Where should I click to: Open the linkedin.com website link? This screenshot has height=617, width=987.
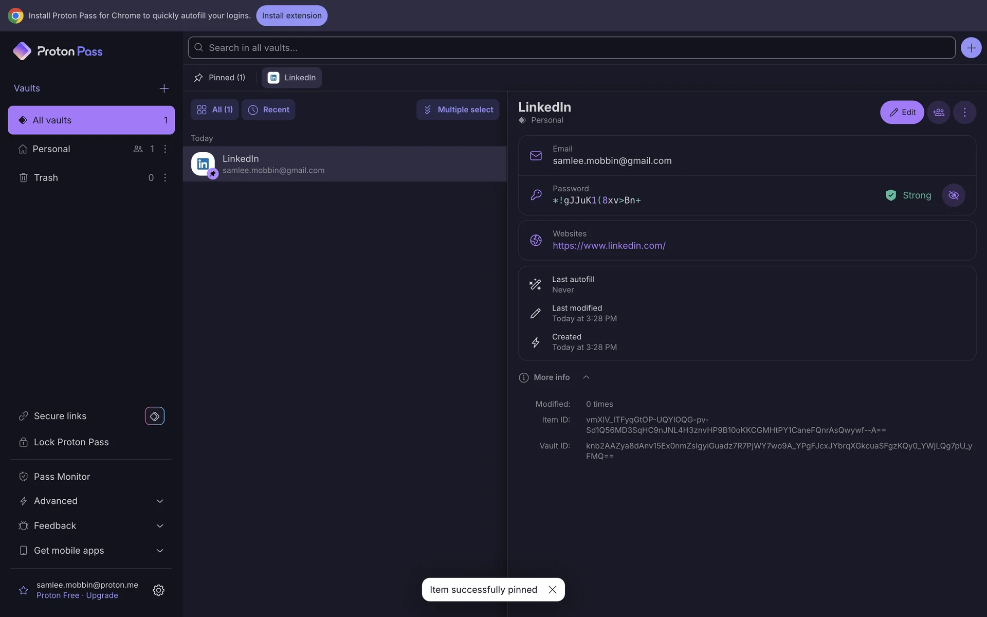pyautogui.click(x=609, y=246)
